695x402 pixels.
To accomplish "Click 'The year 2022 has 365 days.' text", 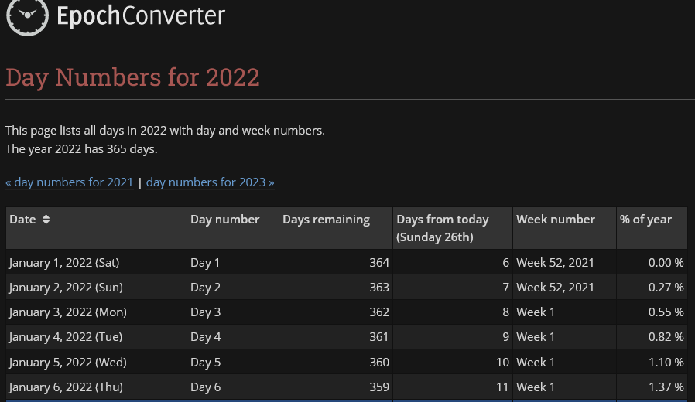I will pos(81,148).
